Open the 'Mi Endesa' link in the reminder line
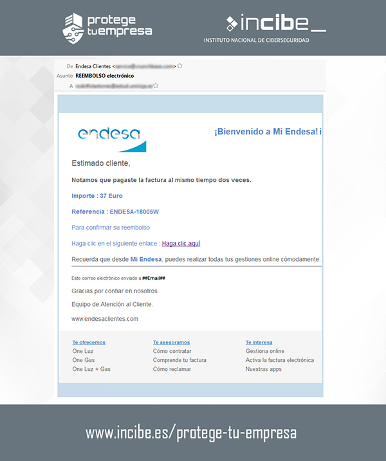The height and width of the screenshot is (461, 386). (x=146, y=259)
